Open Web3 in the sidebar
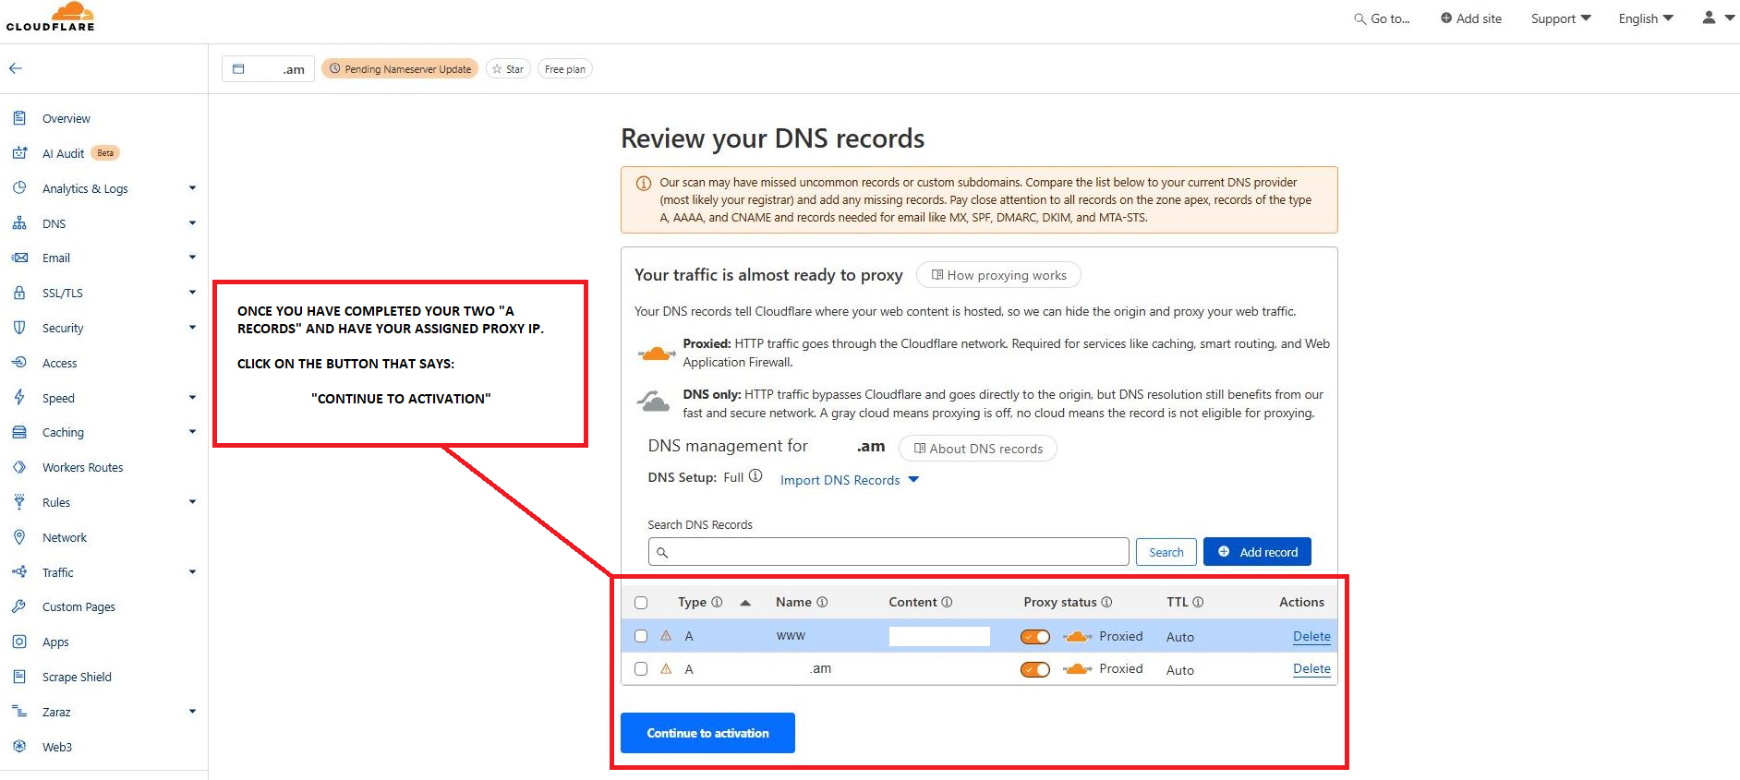1740x780 pixels. pyautogui.click(x=57, y=747)
